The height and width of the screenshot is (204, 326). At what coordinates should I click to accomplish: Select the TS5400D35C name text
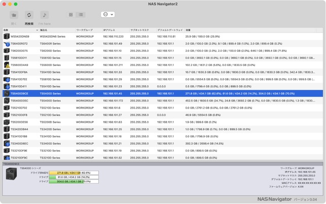pyautogui.click(x=19, y=101)
